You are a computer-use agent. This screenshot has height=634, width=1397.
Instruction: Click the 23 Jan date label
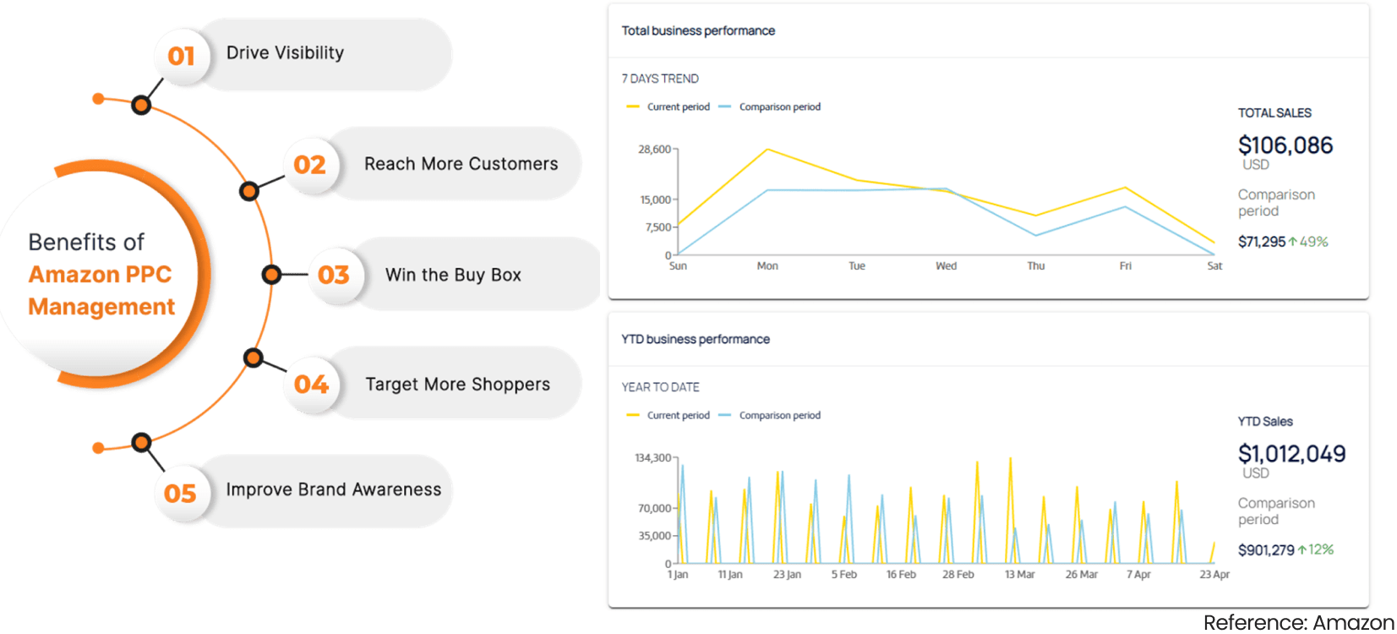tap(787, 575)
